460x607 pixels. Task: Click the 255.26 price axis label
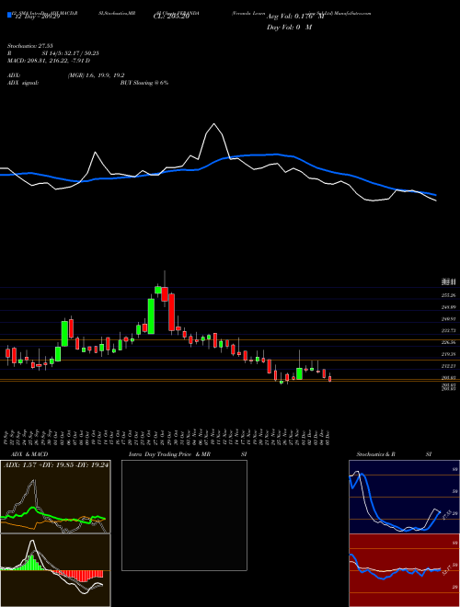pyautogui.click(x=448, y=295)
